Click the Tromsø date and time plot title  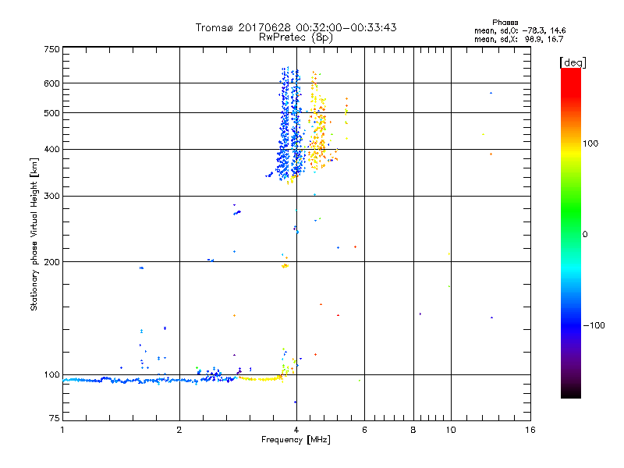click(296, 27)
